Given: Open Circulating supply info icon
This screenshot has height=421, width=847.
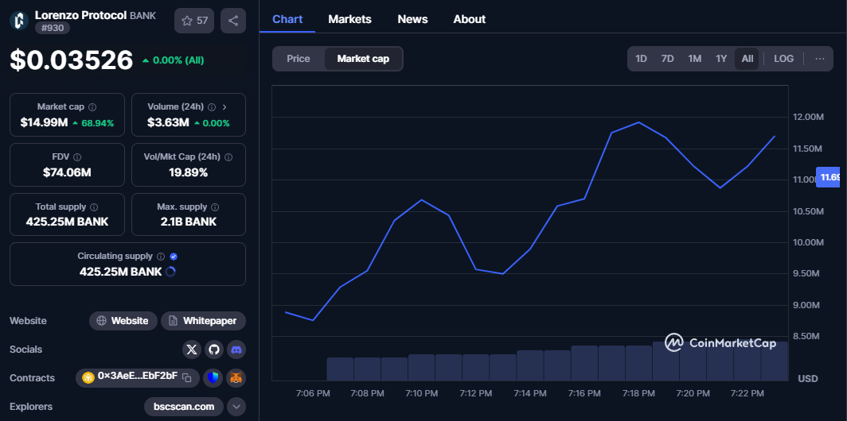Looking at the screenshot, I should 161,257.
